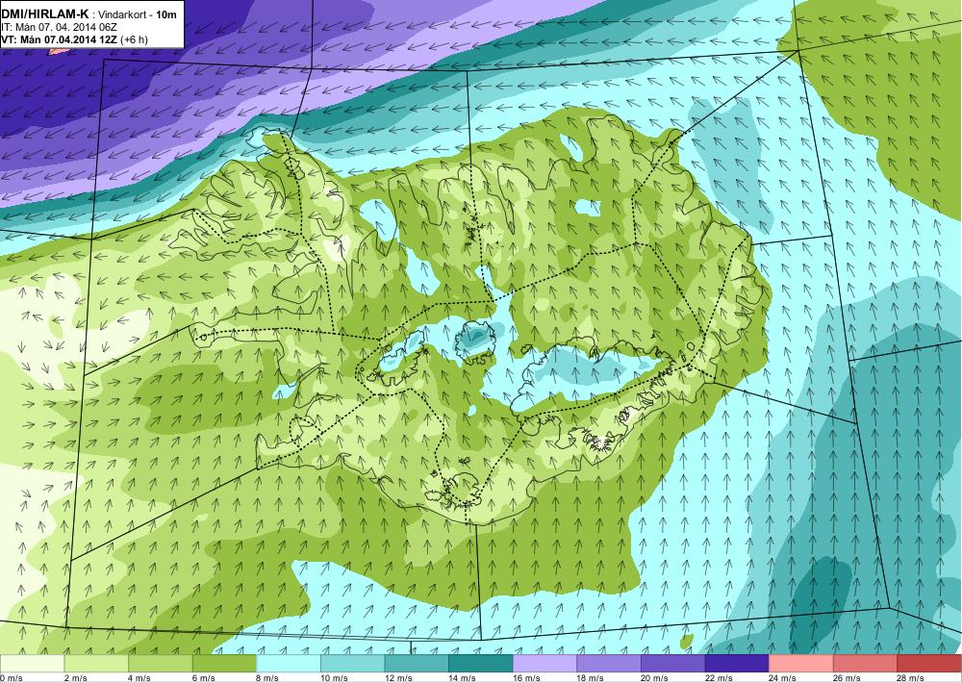962x683 pixels.
Task: Click the "VT: Mán 07.04.2014 12Z (+6 h)" line
Action: [74, 39]
